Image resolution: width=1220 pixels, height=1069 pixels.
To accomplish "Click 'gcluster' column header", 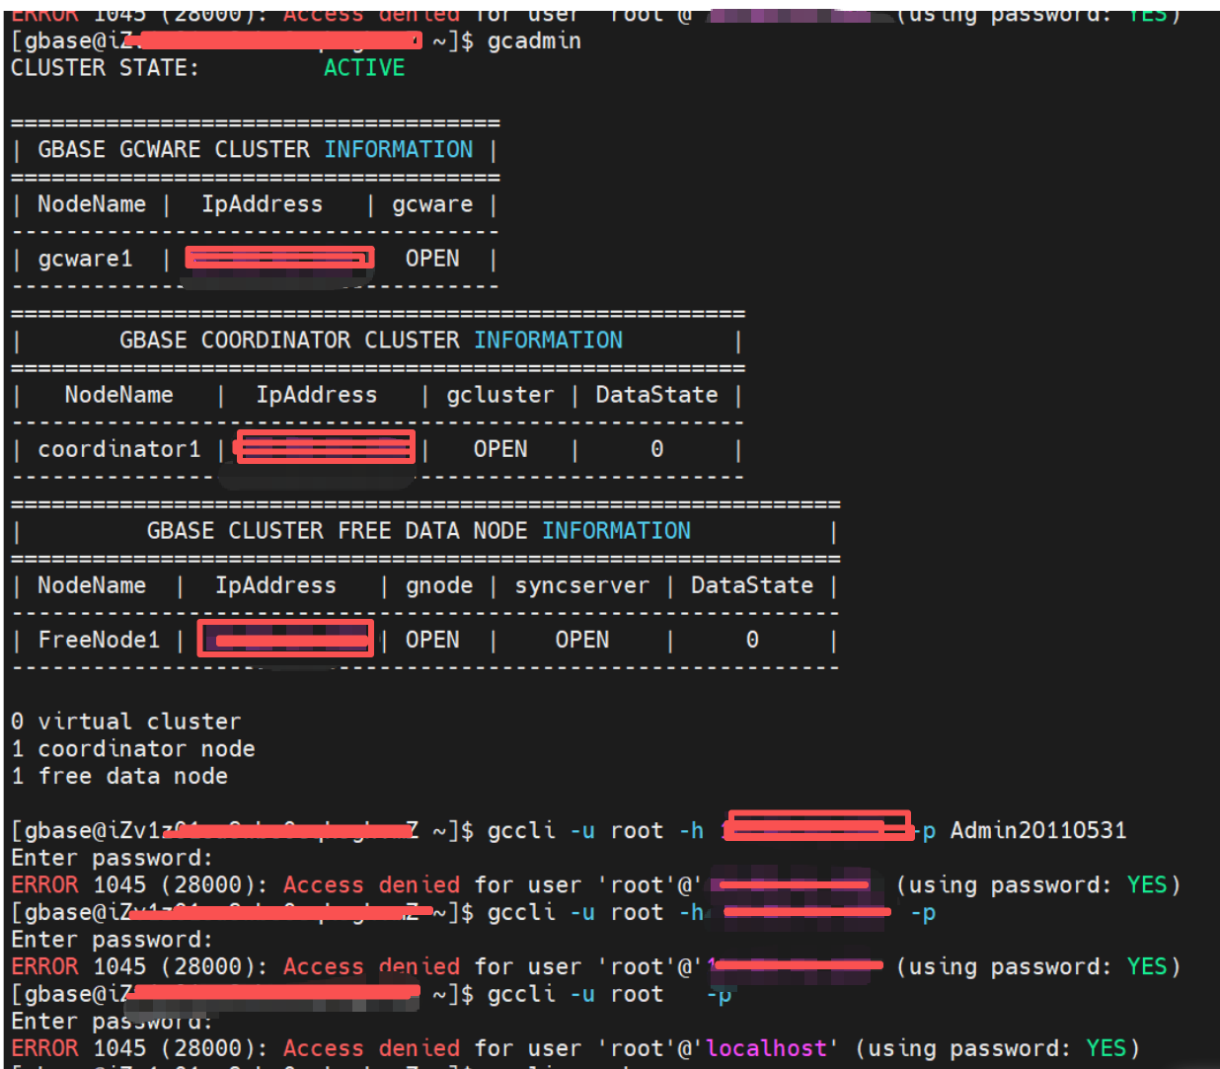I will [x=500, y=395].
